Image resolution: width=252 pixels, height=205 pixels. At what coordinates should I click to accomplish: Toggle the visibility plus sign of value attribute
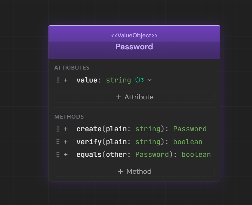[66, 80]
